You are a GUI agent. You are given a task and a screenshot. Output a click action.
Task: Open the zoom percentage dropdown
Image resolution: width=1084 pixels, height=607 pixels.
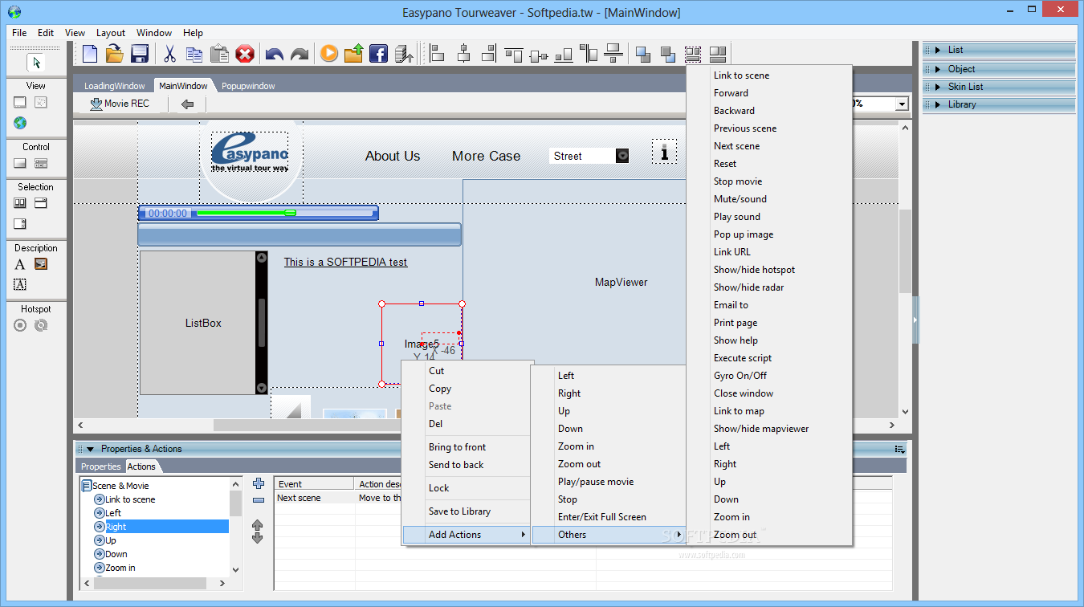(x=902, y=104)
